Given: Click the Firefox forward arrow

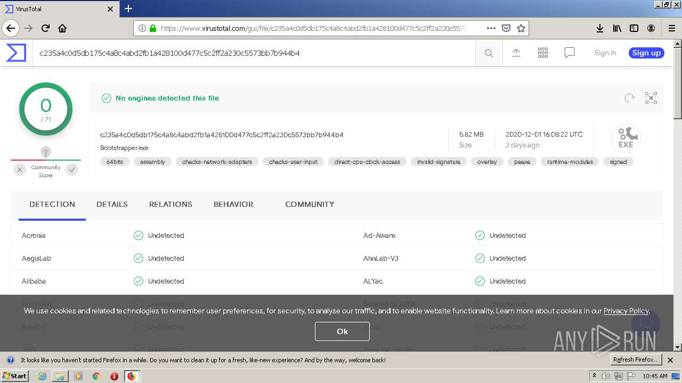Looking at the screenshot, I should 28,28.
